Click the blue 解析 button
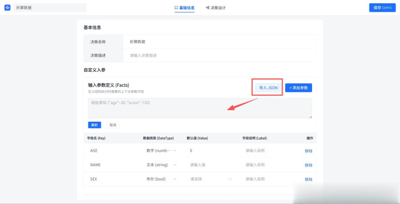This screenshot has width=400, height=204. (x=95, y=125)
